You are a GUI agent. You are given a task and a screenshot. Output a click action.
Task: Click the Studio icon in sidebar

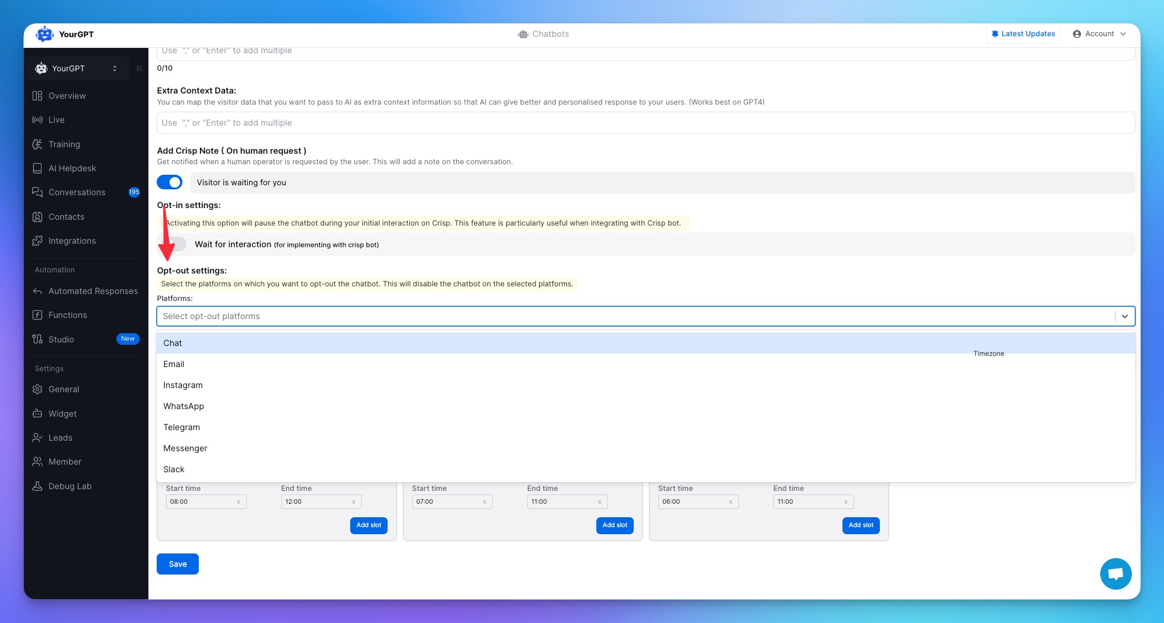pyautogui.click(x=37, y=340)
